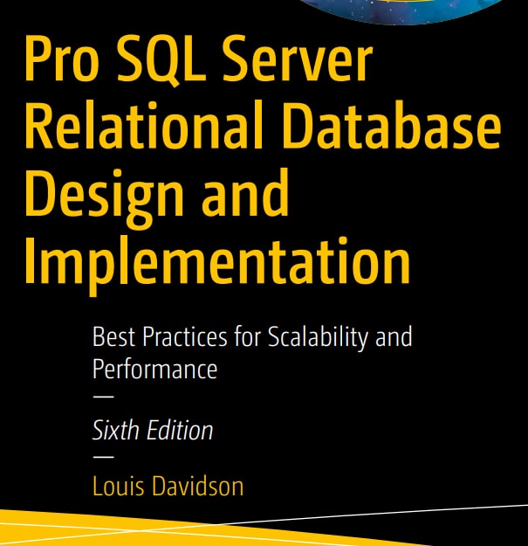The height and width of the screenshot is (546, 528).
Task: Click subtitle "Best Practices for Scalability and"
Action: tap(252, 338)
